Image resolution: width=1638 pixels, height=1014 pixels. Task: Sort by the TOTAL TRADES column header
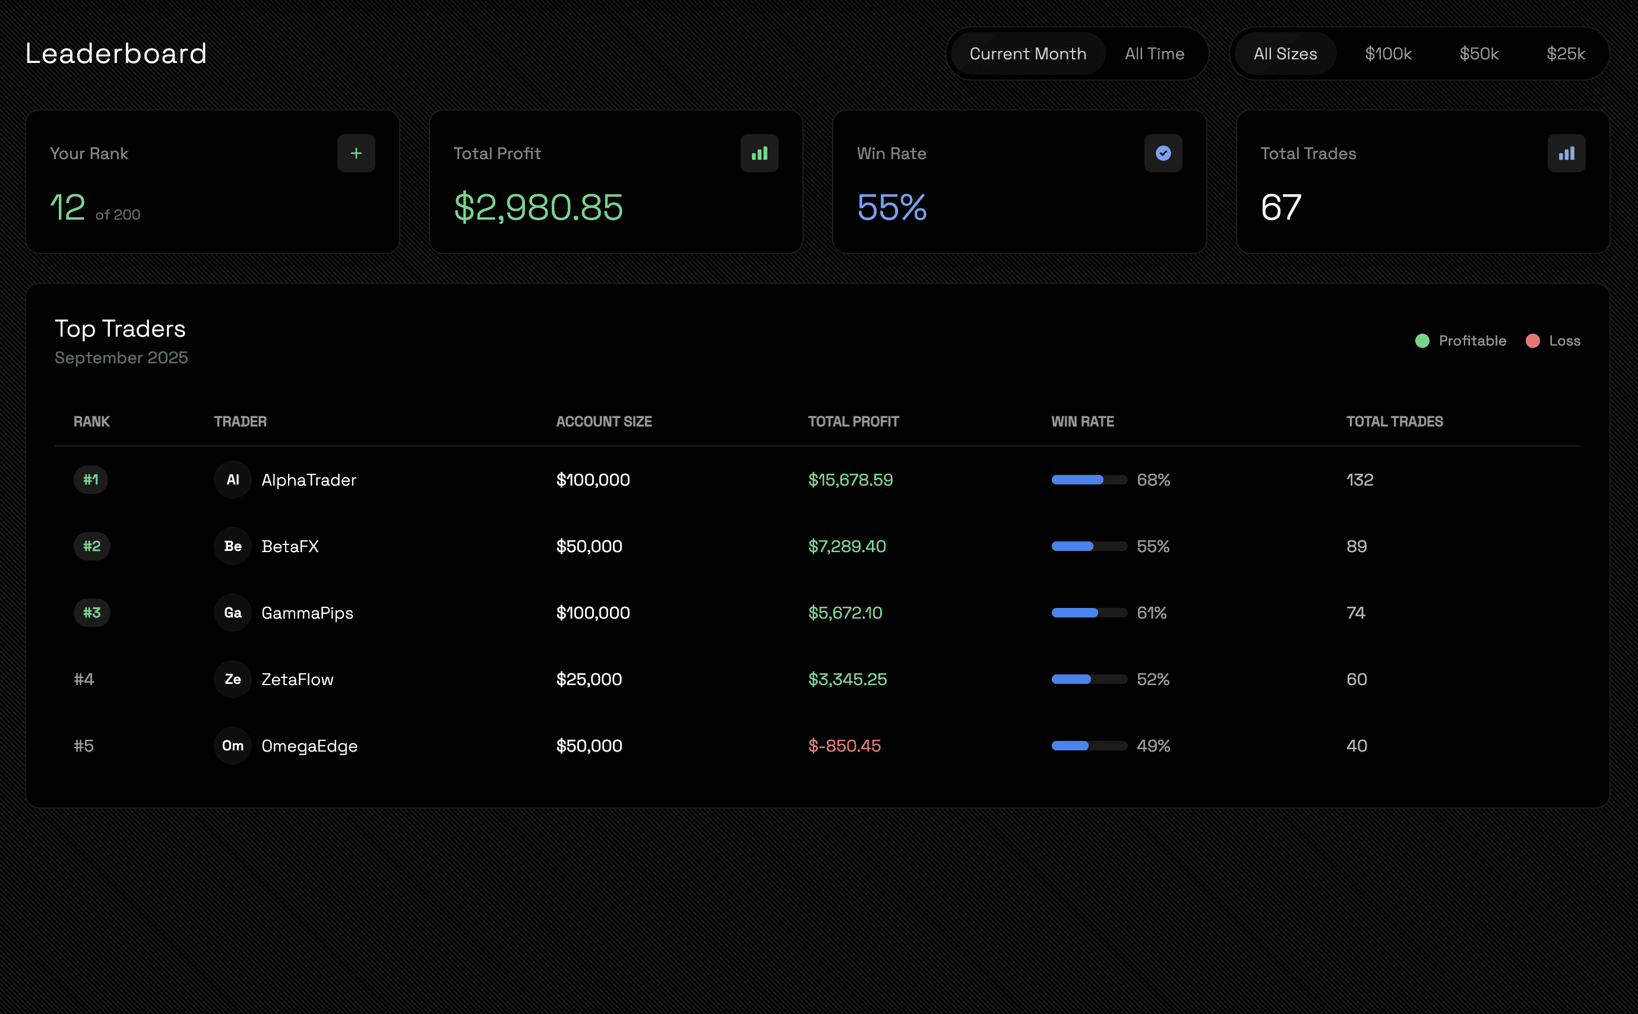pyautogui.click(x=1394, y=421)
